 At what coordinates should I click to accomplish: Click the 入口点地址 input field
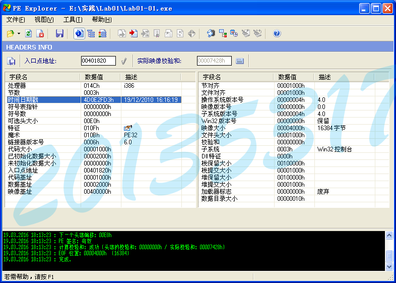tap(98, 61)
